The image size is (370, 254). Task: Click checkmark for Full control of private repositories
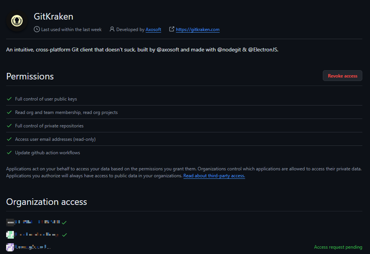(x=9, y=126)
